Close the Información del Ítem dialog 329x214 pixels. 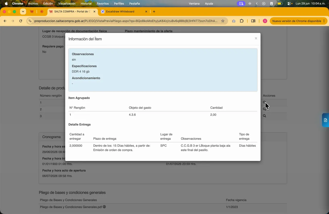click(x=256, y=38)
